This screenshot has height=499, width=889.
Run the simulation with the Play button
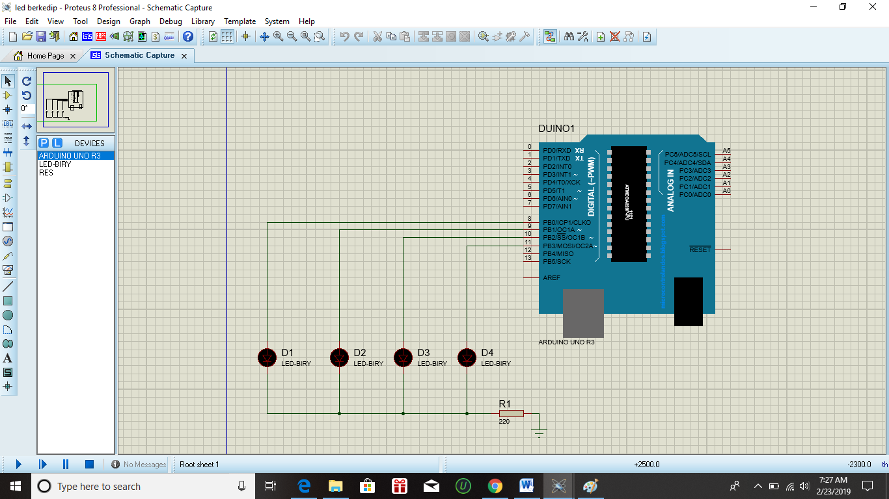coord(18,464)
